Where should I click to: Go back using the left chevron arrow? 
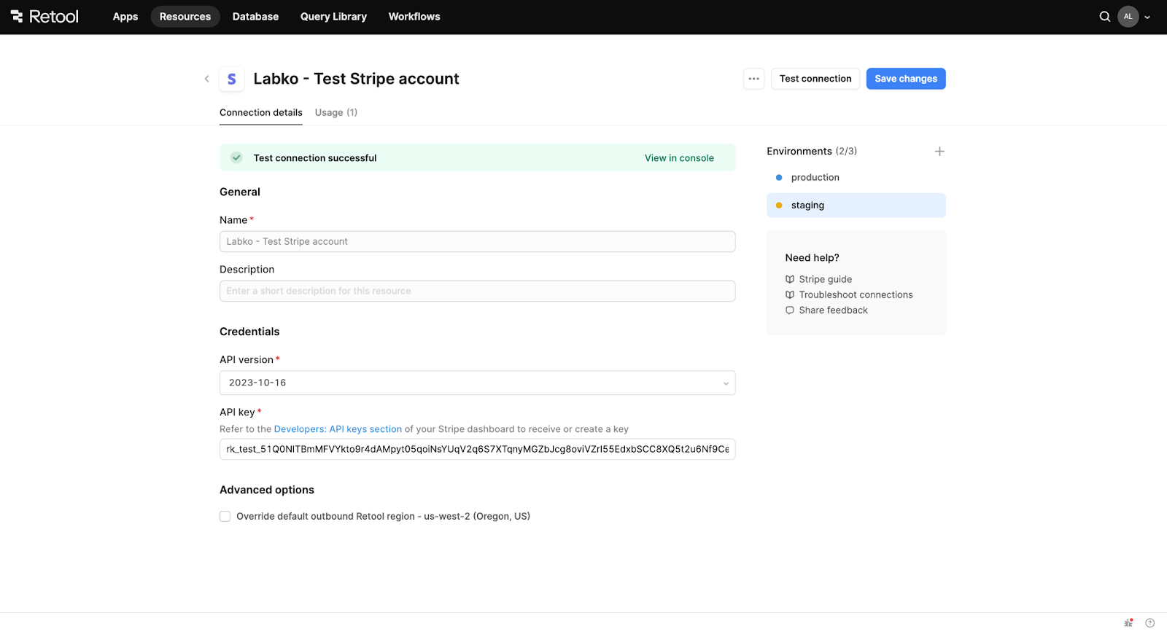[x=206, y=79]
